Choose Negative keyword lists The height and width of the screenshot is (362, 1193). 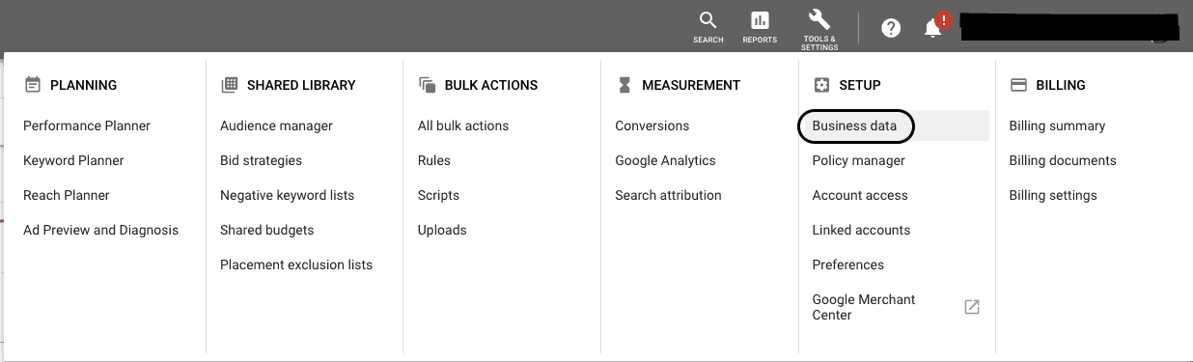pyautogui.click(x=287, y=195)
